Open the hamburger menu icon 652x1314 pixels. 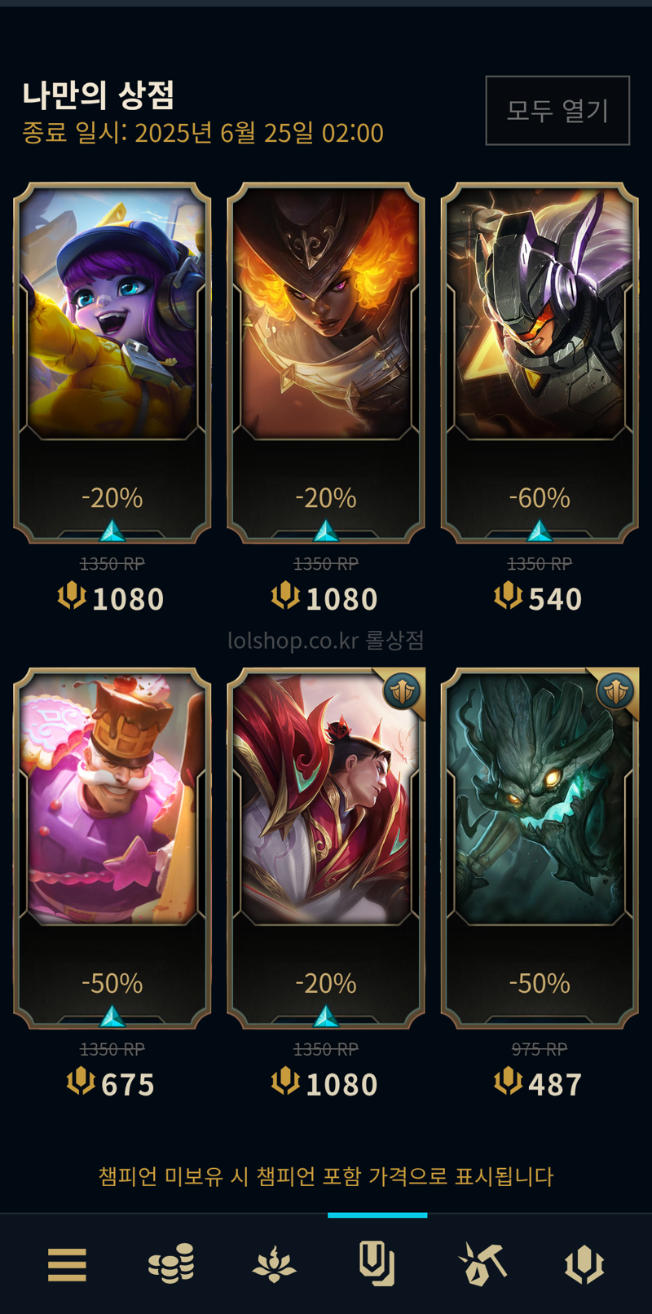click(67, 1265)
